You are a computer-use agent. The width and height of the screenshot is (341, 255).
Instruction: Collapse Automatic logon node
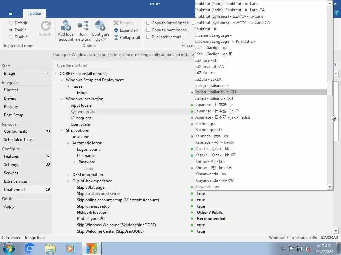click(68, 143)
